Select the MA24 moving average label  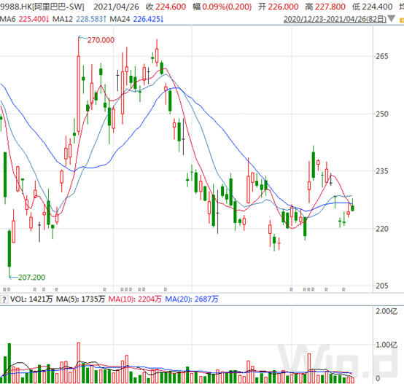[136, 19]
